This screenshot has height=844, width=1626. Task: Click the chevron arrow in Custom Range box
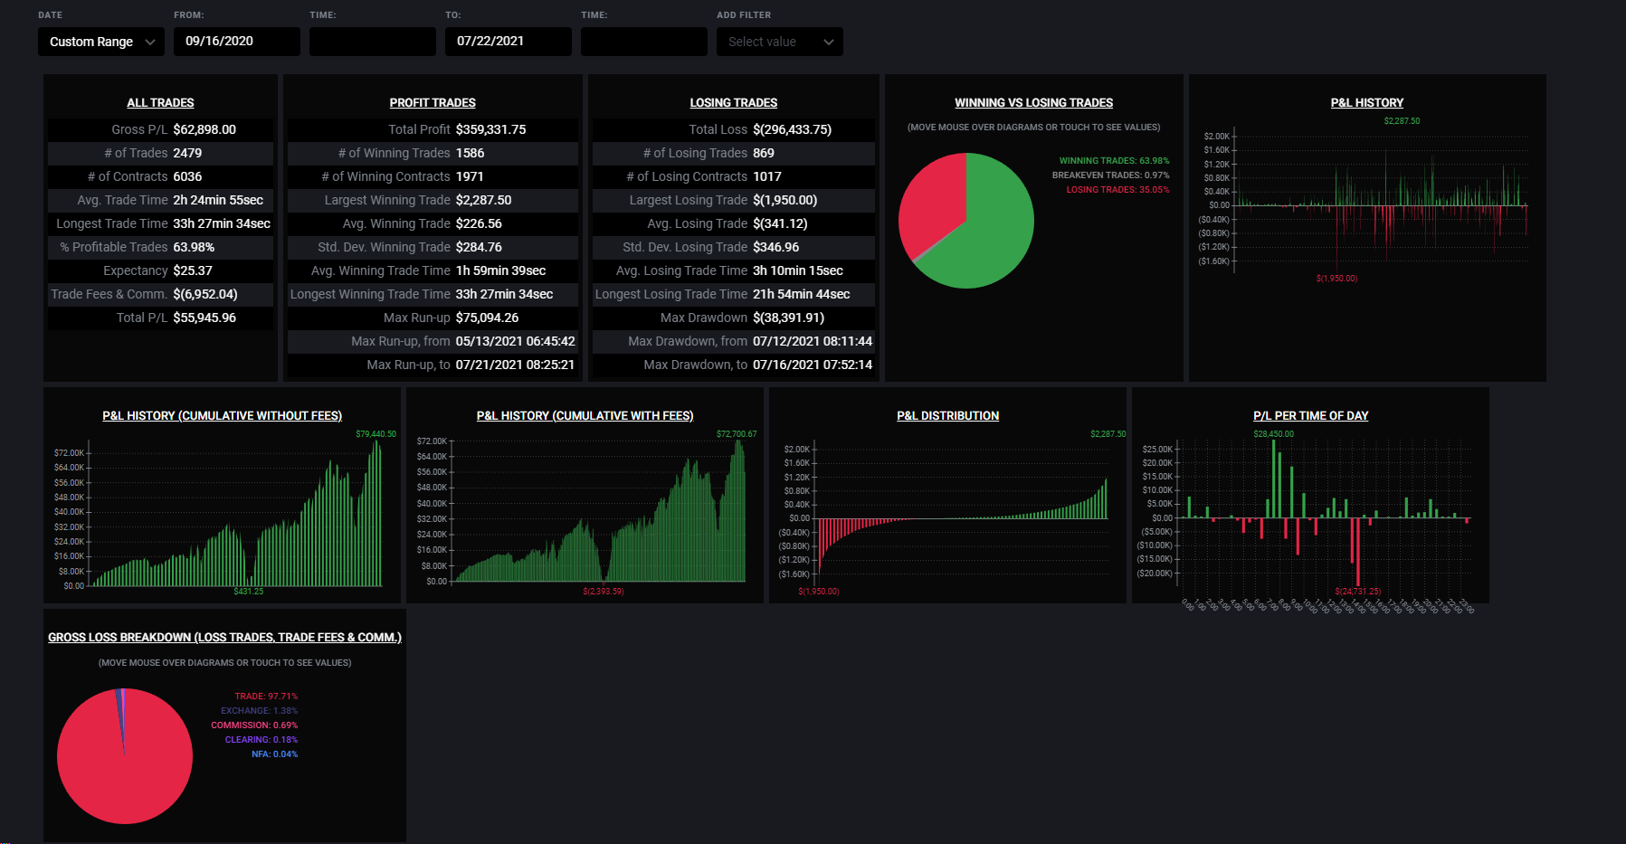click(x=150, y=42)
